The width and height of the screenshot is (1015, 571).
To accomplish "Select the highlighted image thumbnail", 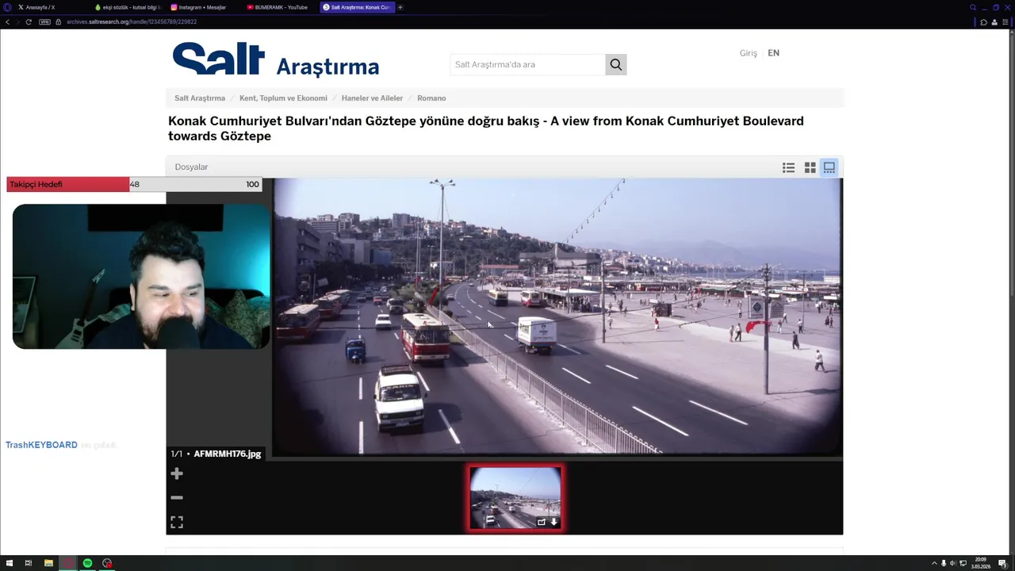I will point(515,497).
